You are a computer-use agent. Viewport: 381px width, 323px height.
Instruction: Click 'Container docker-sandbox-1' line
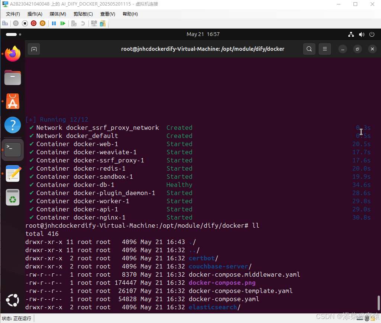pos(84,177)
